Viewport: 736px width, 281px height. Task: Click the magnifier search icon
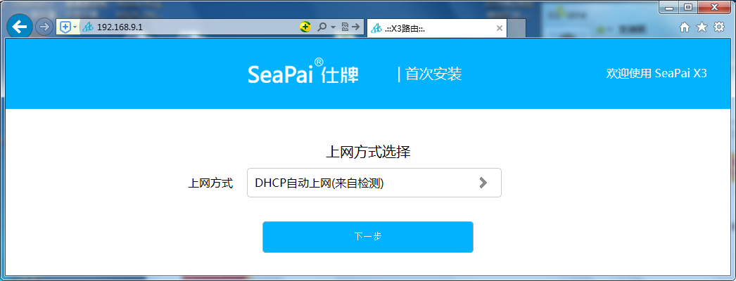pos(322,27)
